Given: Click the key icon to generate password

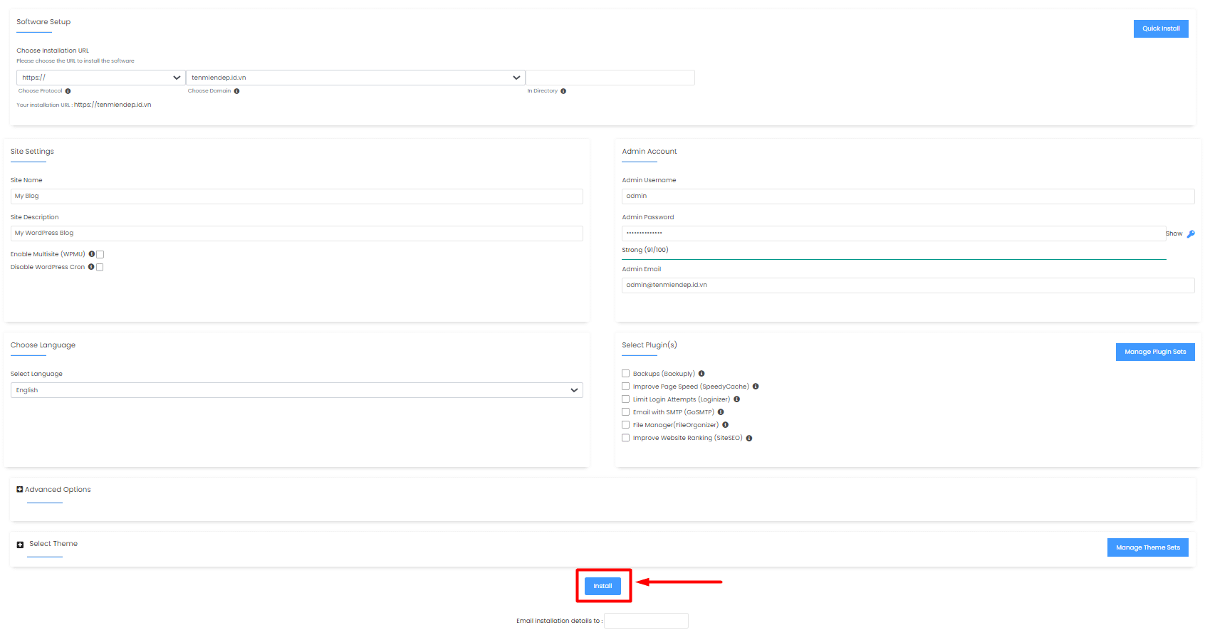Looking at the screenshot, I should click(1191, 234).
